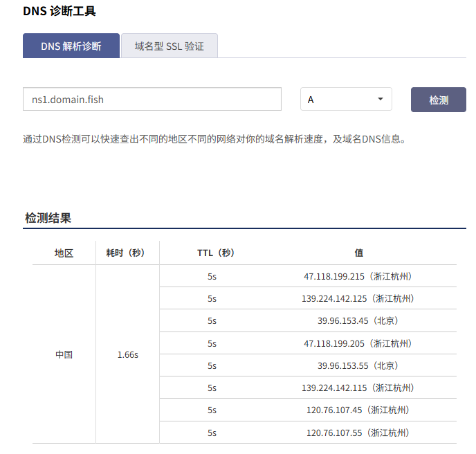
Task: Switch to the DNS 解析诊断 tab
Action: [71, 46]
